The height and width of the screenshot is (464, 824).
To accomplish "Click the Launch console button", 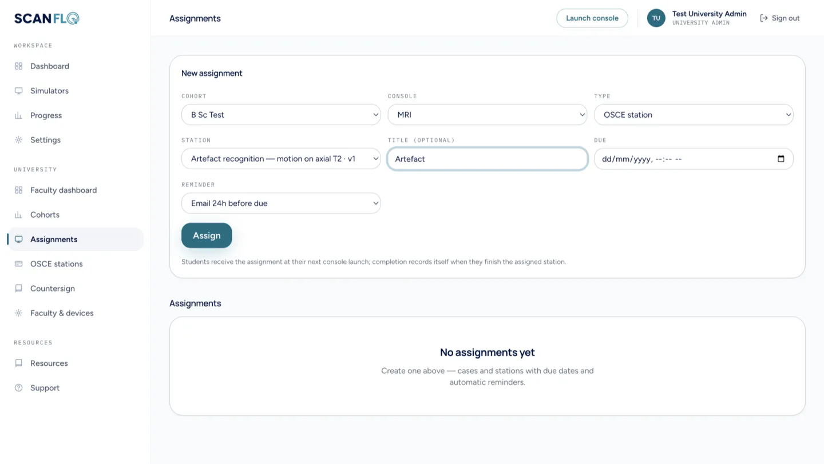I will point(592,18).
